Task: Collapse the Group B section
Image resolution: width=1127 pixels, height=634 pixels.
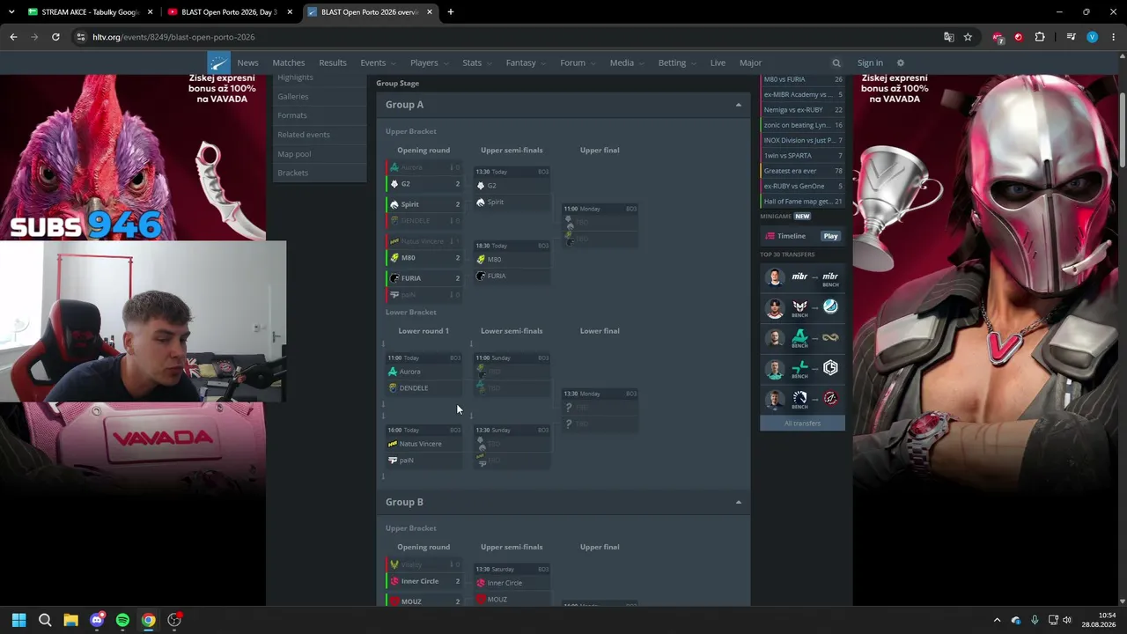Action: pyautogui.click(x=738, y=502)
